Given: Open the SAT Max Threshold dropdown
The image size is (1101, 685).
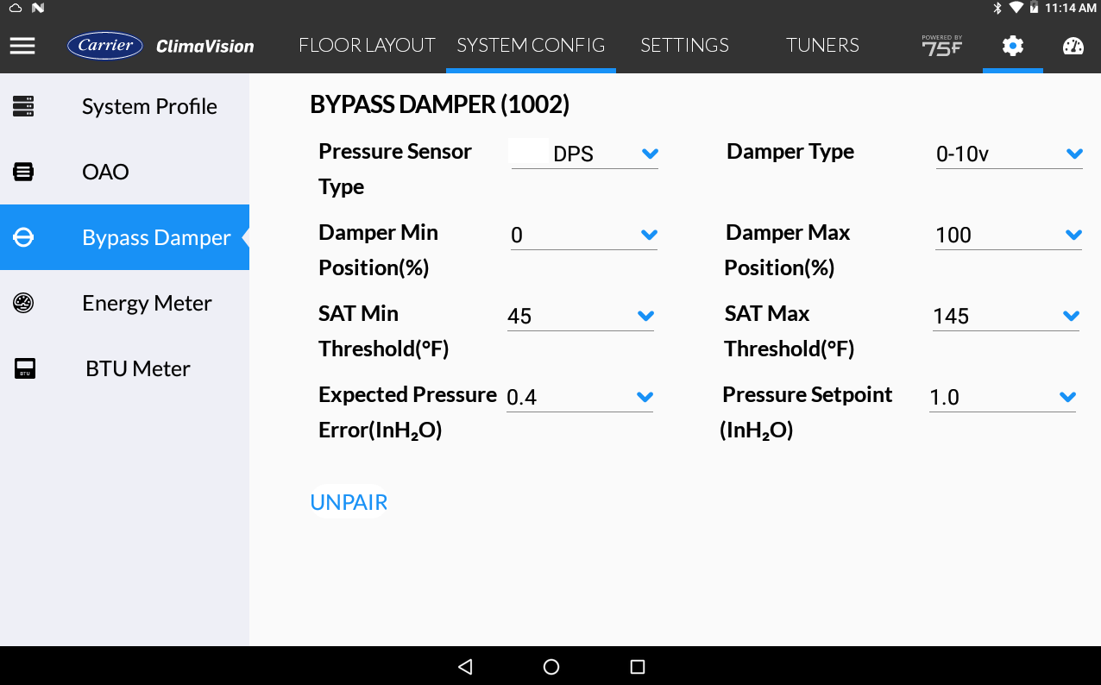Looking at the screenshot, I should pos(1073,316).
